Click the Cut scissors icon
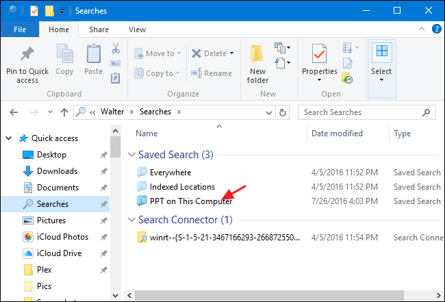 click(116, 49)
